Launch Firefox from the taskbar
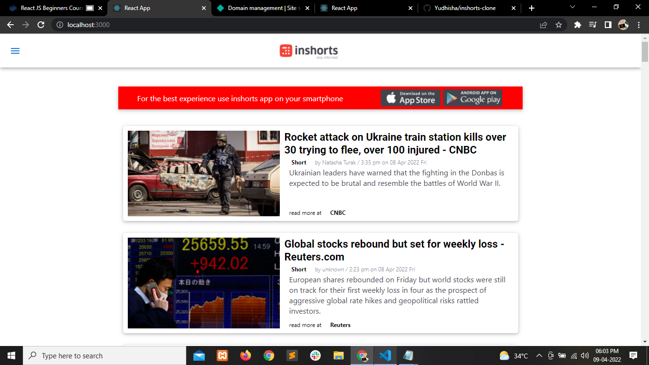 click(x=245, y=355)
